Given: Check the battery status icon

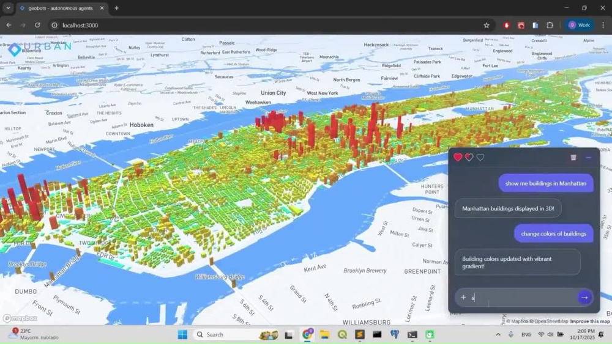Looking at the screenshot, I should [560, 334].
